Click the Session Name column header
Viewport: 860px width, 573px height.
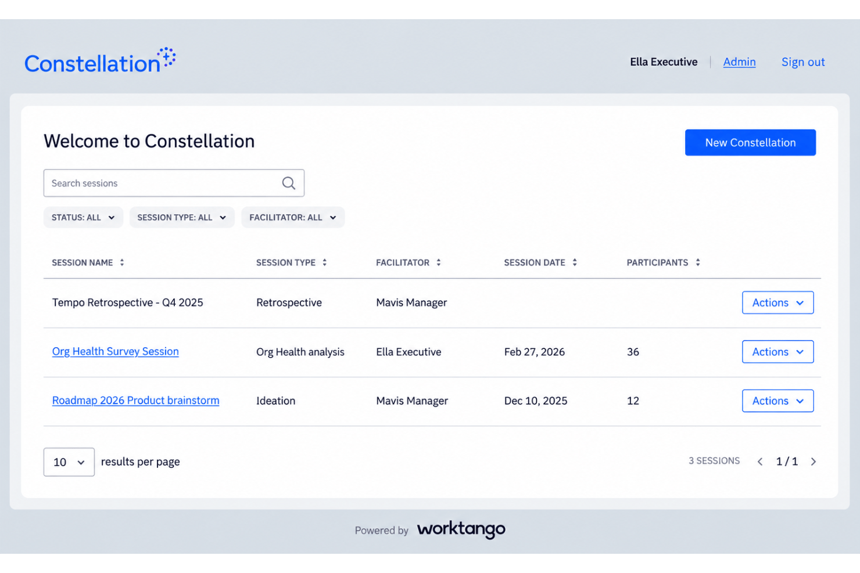[83, 262]
